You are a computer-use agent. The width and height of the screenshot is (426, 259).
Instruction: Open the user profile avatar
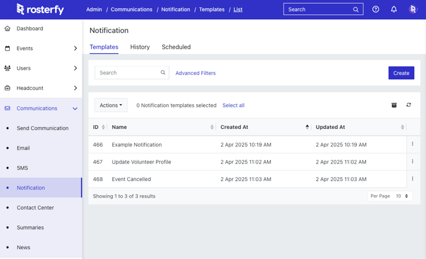[x=412, y=9]
